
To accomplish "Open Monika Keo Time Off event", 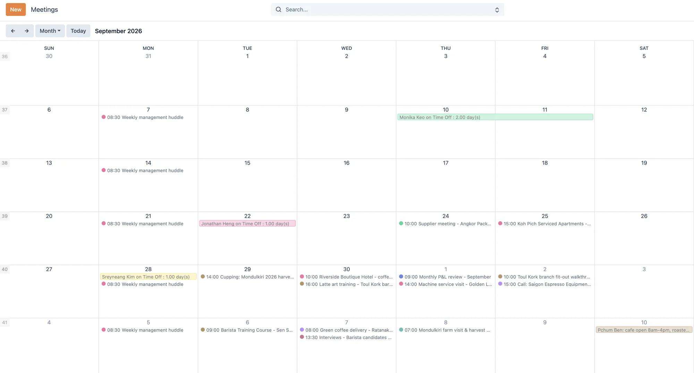I will pos(495,117).
